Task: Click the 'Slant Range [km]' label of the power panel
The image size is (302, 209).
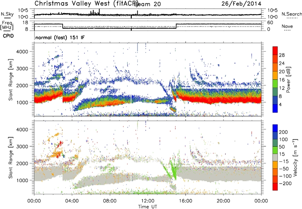Action: click(11, 80)
